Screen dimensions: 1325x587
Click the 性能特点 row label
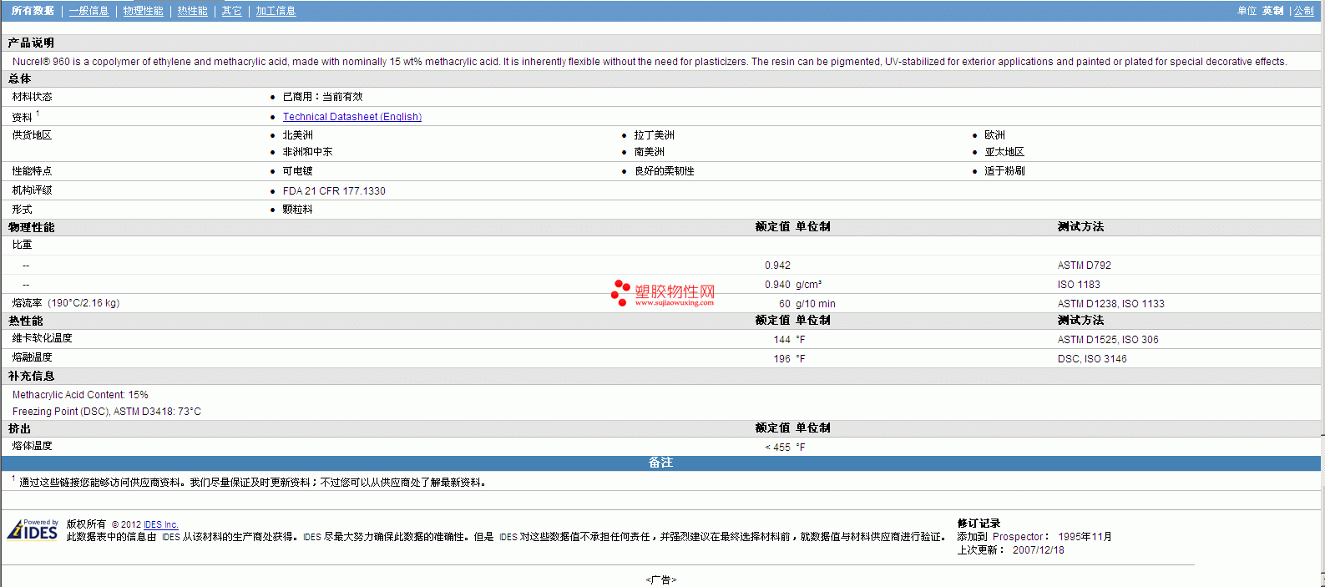click(x=32, y=171)
